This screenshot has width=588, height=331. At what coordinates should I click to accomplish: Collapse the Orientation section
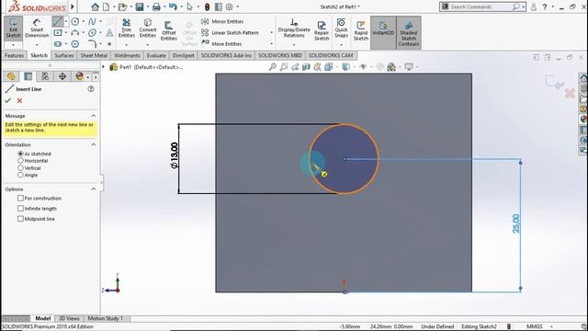[x=94, y=144]
